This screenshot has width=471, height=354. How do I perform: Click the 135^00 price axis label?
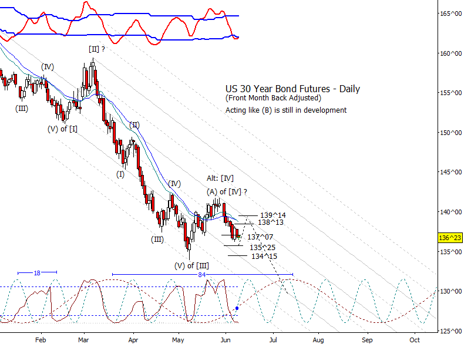click(x=451, y=252)
